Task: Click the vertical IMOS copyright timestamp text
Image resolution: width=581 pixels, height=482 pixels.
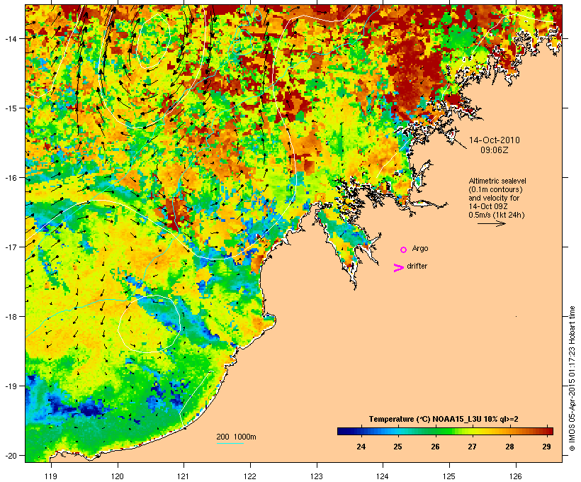Action: [572, 379]
